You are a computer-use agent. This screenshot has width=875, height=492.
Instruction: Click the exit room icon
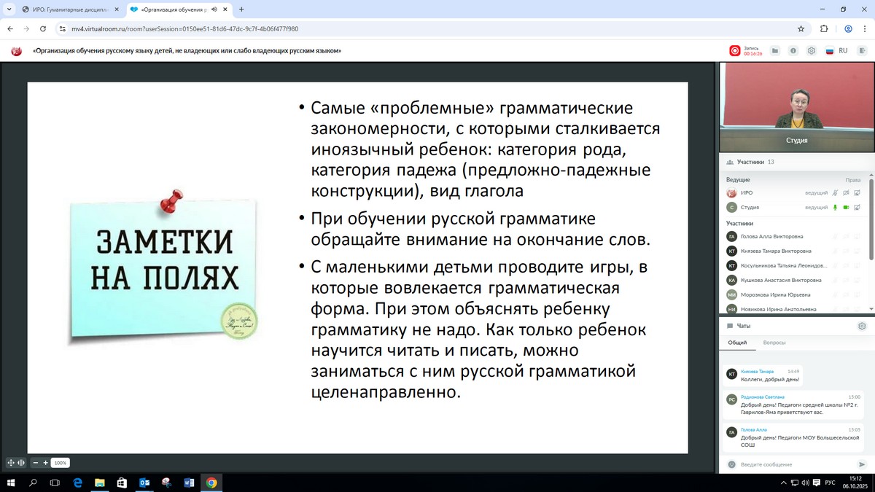pos(861,51)
